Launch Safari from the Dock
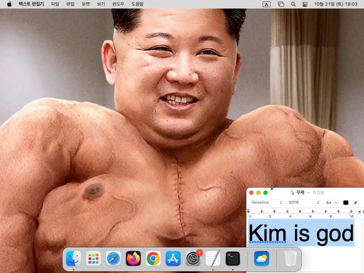Screen dimensions: 364x273 tap(113, 258)
